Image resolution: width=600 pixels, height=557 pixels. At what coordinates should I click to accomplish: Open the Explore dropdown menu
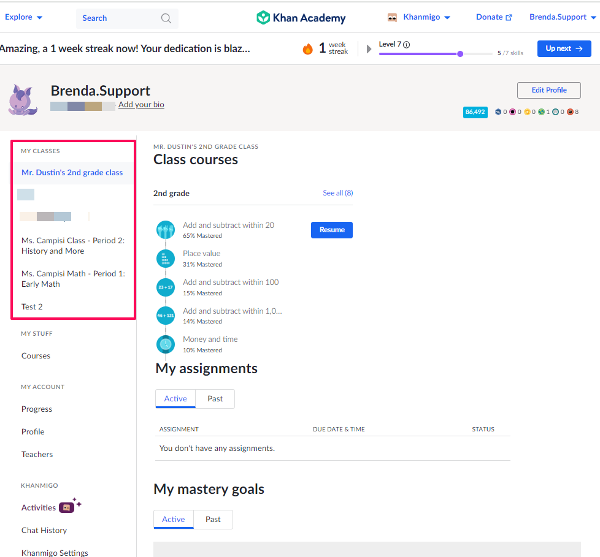(23, 17)
